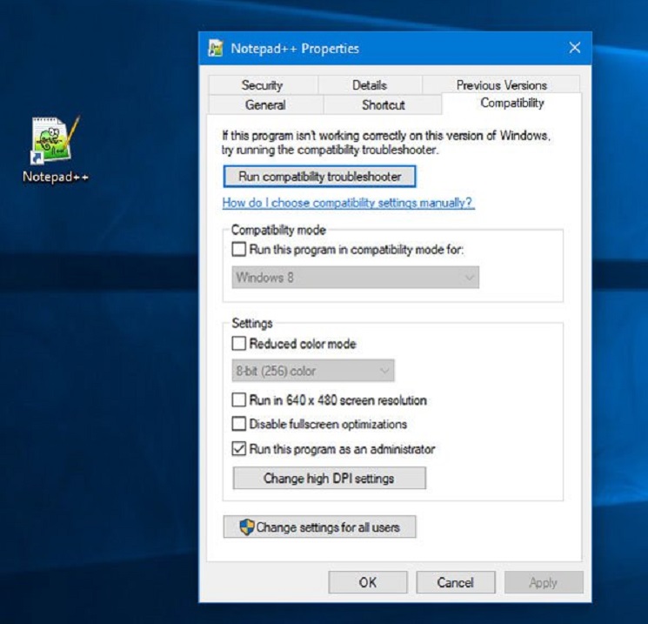Click Change high DPI settings button
This screenshot has height=624, width=648.
point(329,478)
